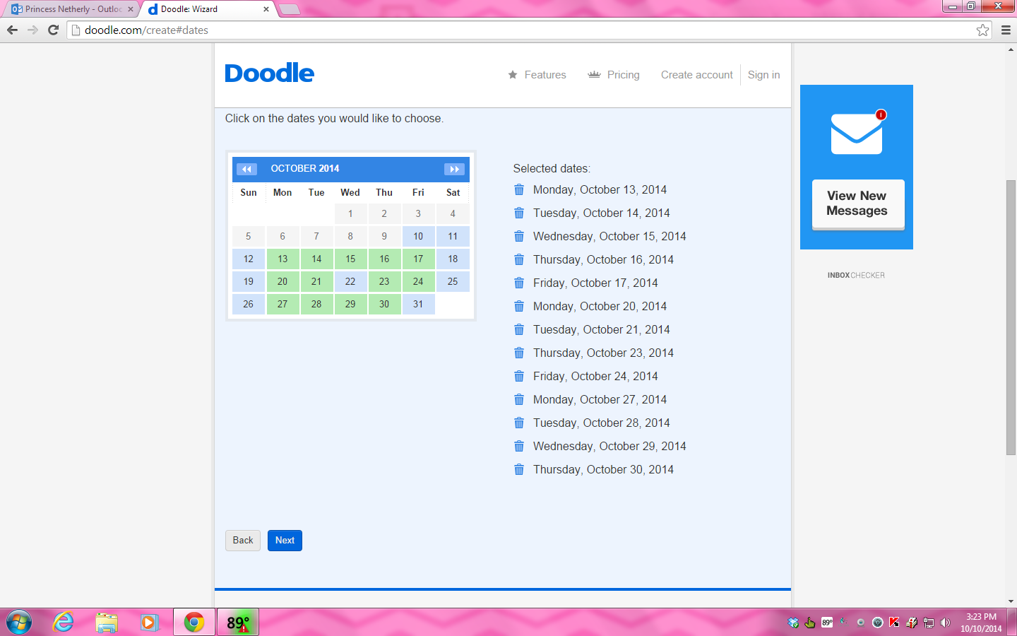Deselect October 13 in the calendar
1017x636 pixels.
coord(282,259)
